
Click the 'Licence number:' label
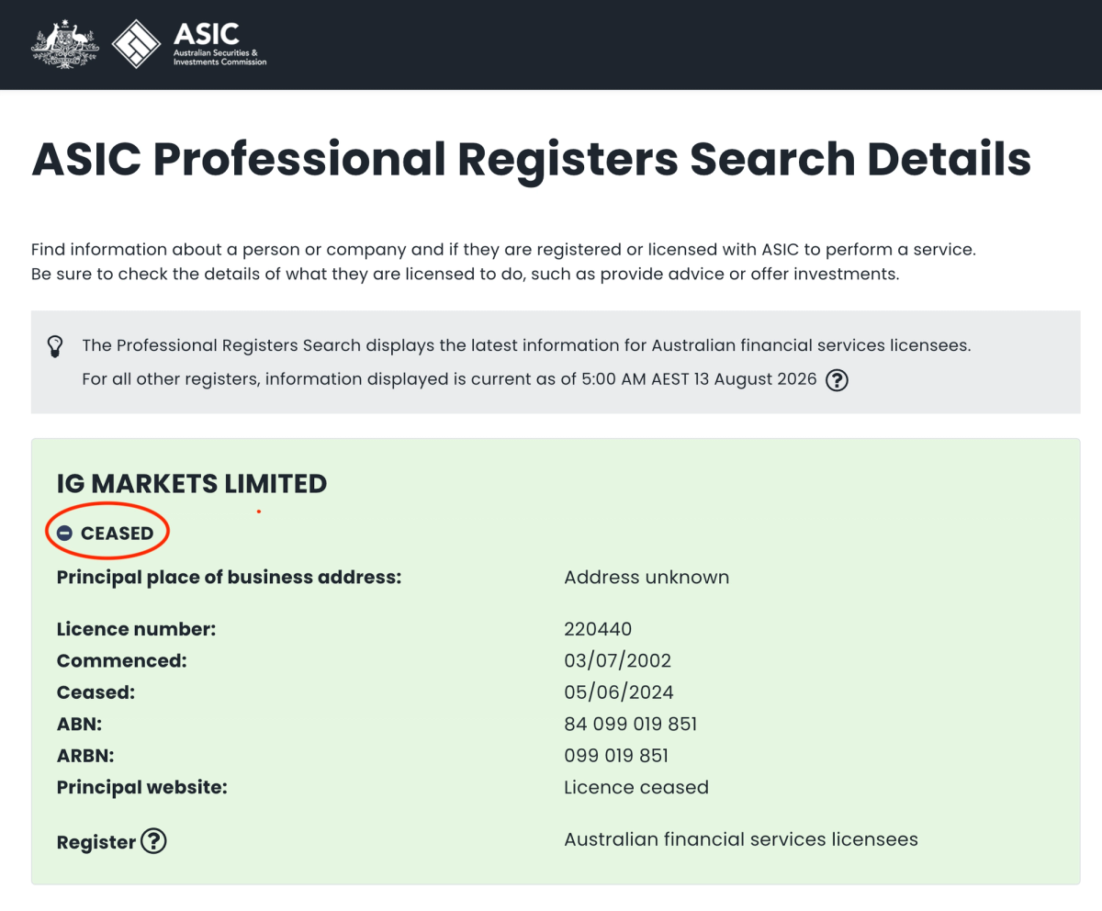point(136,629)
